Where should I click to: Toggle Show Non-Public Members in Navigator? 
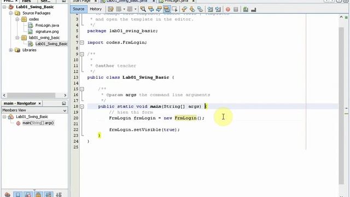[38, 195]
